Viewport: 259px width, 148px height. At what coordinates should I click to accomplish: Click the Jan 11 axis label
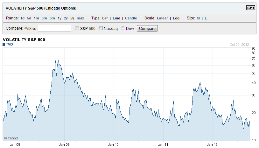coord(163,144)
